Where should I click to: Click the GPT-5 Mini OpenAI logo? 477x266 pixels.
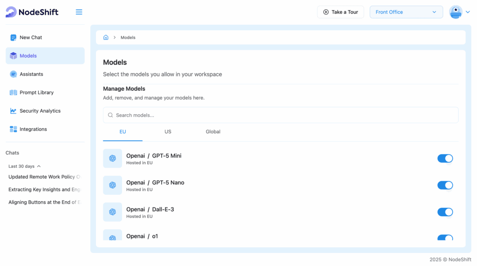112,158
